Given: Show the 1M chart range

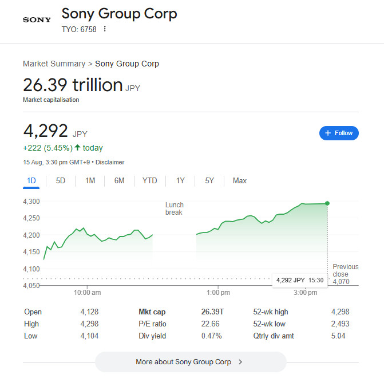Looking at the screenshot, I should (90, 181).
